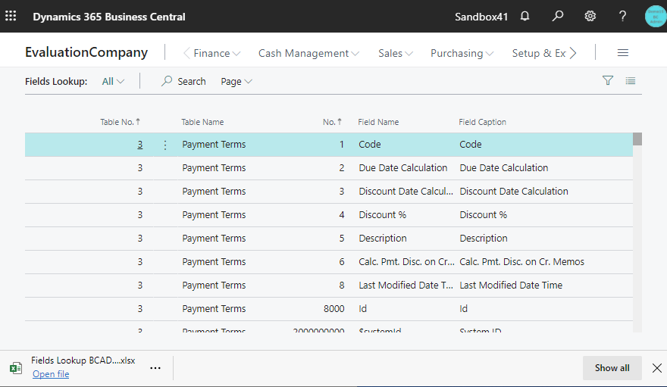Expand the Purchasing menu
Image resolution: width=667 pixels, height=387 pixels.
[462, 53]
